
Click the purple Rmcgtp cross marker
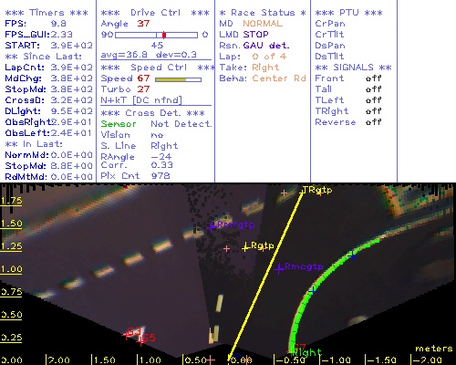tap(279, 269)
